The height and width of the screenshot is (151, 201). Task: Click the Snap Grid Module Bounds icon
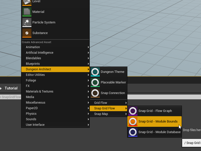pyautogui.click(x=133, y=122)
